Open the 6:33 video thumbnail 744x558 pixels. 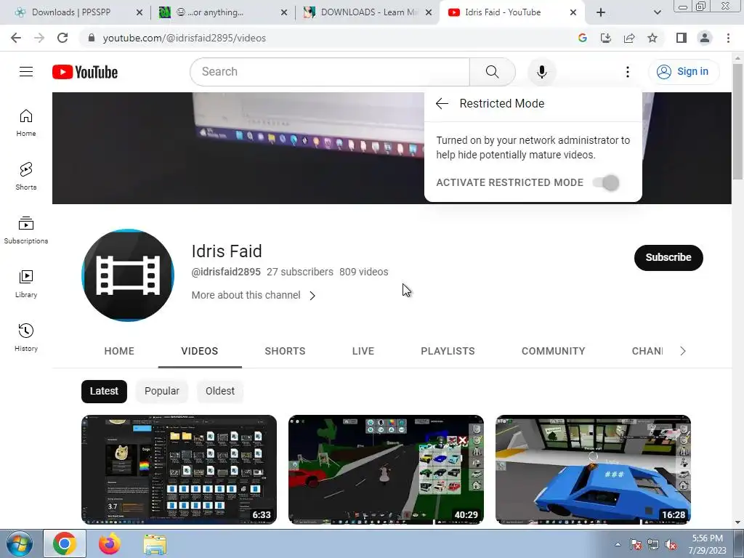click(179, 469)
